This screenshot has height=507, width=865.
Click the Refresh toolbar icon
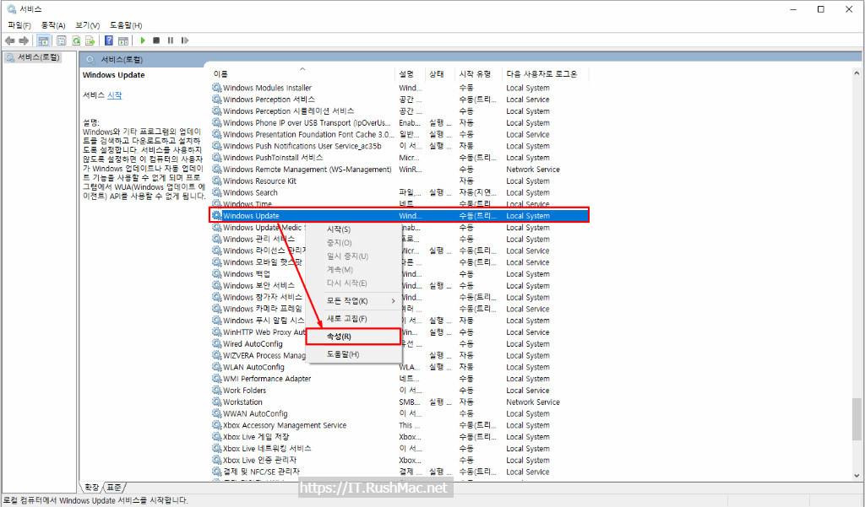click(75, 40)
